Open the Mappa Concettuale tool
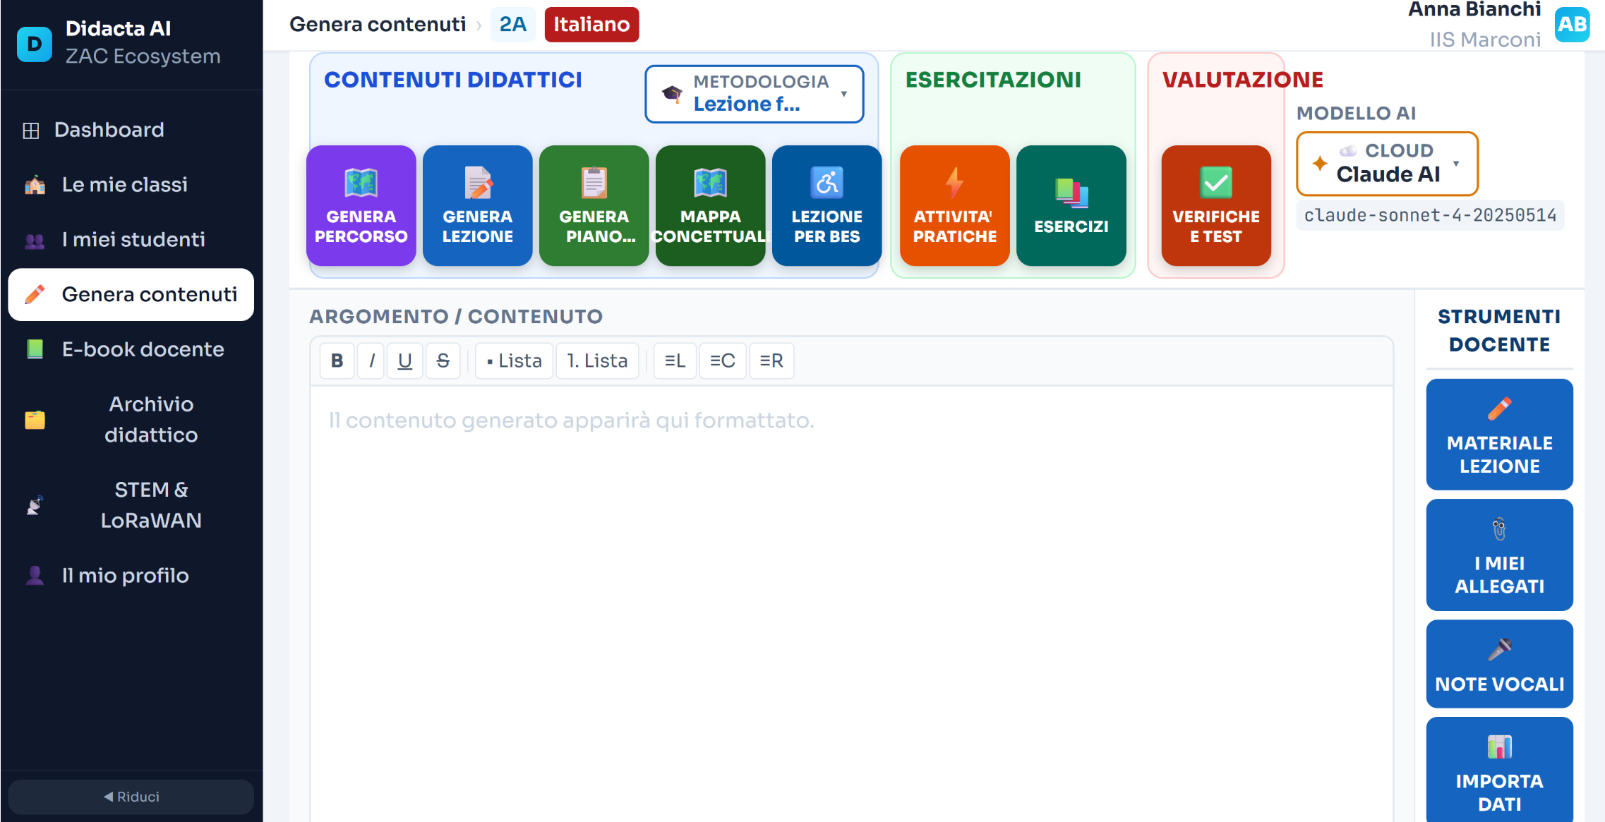1605x822 pixels. click(x=710, y=205)
